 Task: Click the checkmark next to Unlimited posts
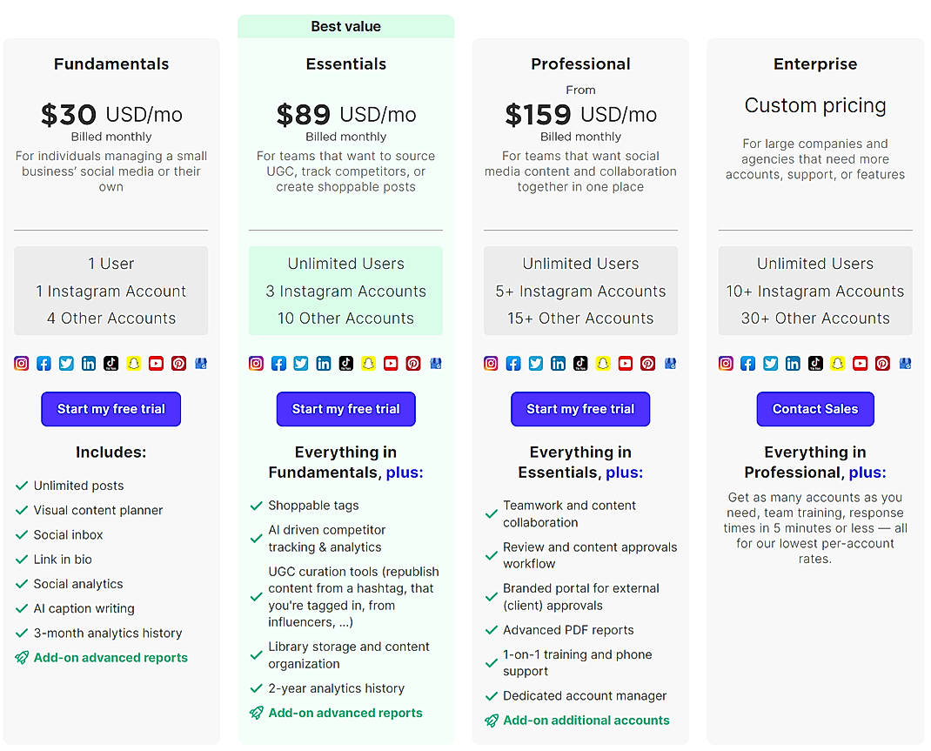click(x=23, y=486)
